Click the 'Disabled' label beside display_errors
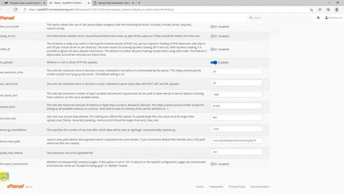The height and width of the screenshot is (193, 344). tap(224, 36)
